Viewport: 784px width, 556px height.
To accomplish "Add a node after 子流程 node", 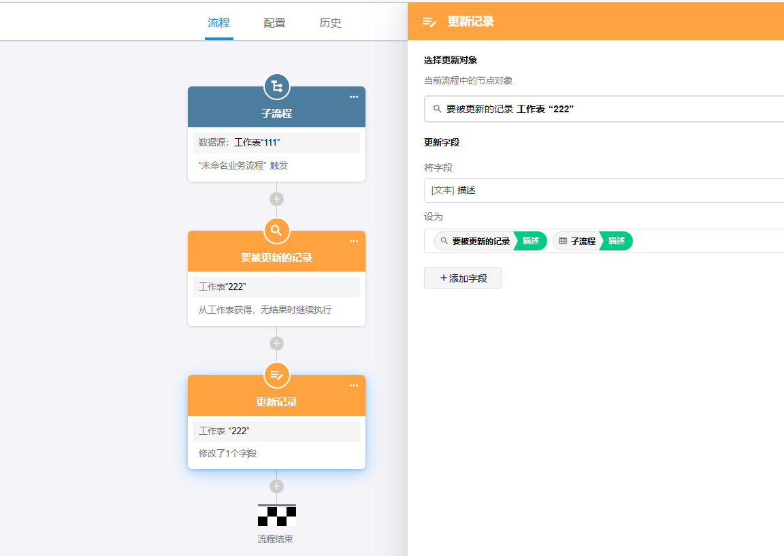I will coord(276,199).
